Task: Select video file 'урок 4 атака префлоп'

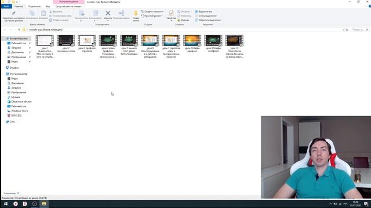Action: click(x=108, y=46)
